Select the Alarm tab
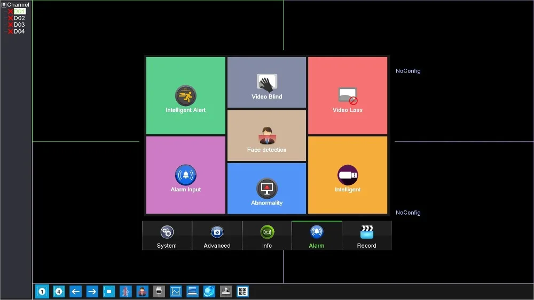 [x=317, y=236]
